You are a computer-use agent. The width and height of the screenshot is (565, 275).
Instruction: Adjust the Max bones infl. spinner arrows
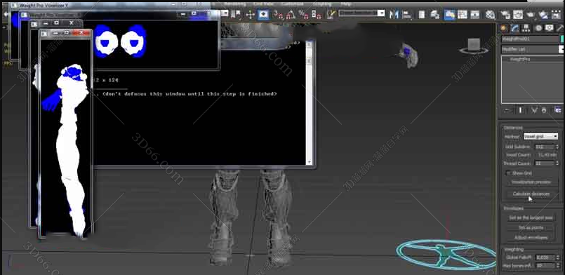tap(558, 266)
